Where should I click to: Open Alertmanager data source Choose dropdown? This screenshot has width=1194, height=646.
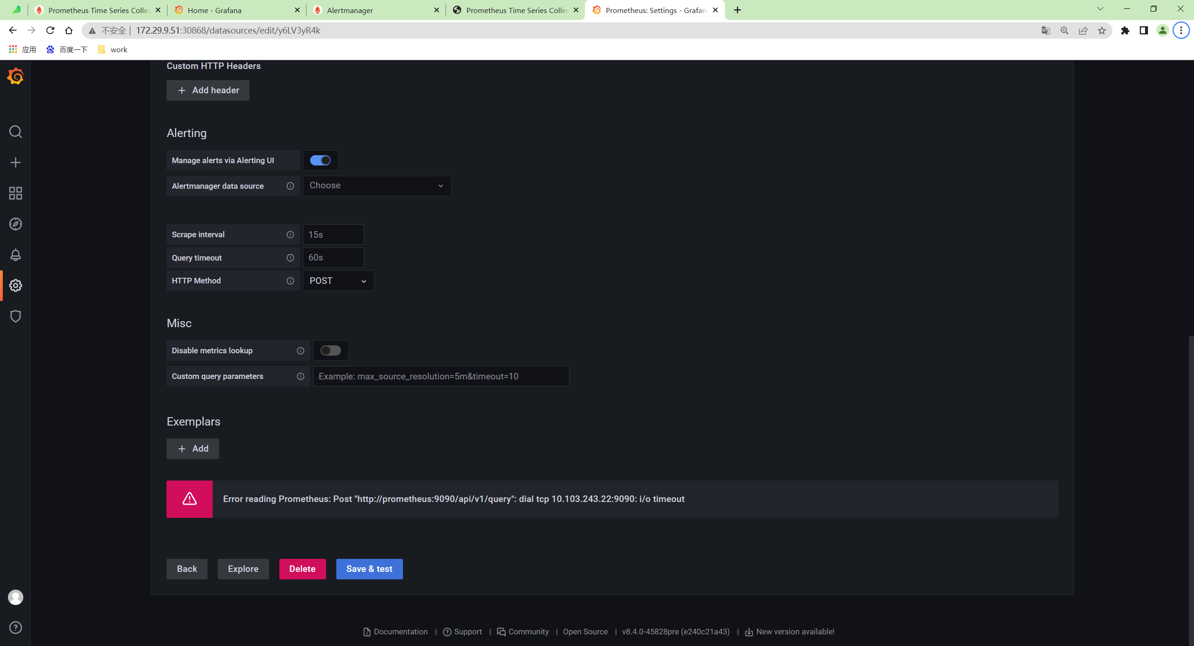[376, 186]
